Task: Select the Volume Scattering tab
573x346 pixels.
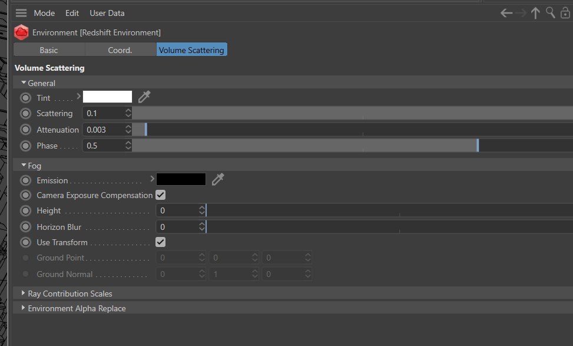Action: [191, 50]
